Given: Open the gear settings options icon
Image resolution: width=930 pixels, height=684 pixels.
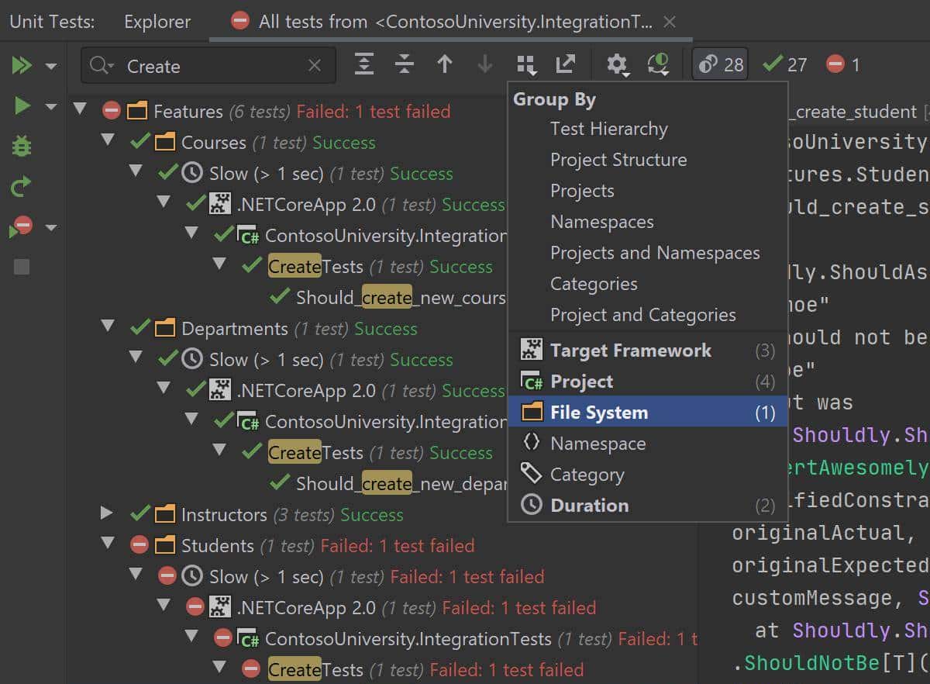Looking at the screenshot, I should (617, 65).
